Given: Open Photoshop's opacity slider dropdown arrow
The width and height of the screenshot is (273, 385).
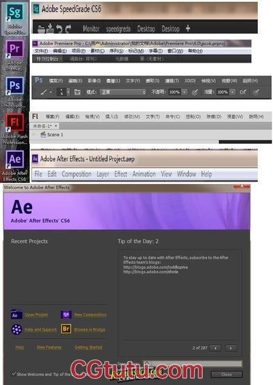Looking at the screenshot, I should coord(184,92).
